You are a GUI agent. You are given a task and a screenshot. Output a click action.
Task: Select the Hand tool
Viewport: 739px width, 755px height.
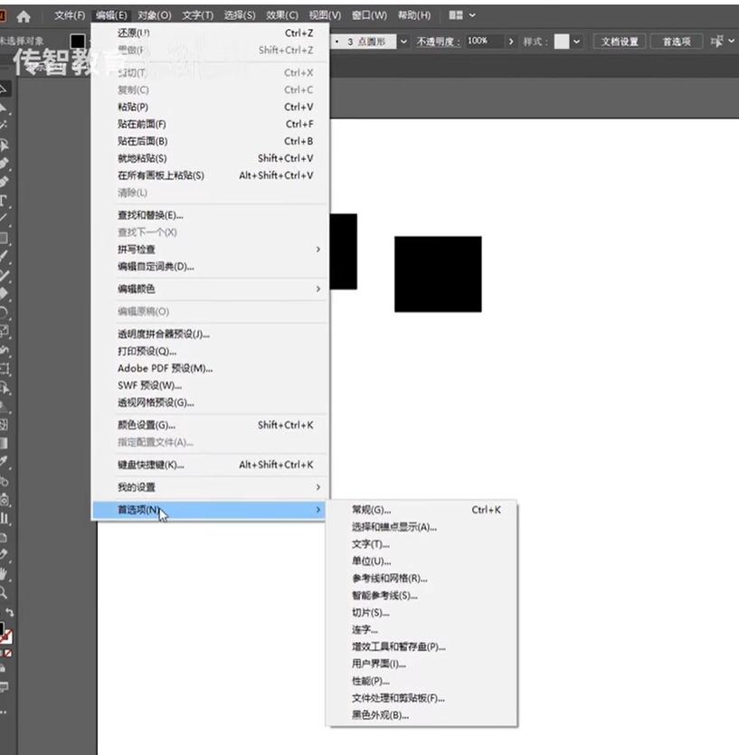pos(4,573)
